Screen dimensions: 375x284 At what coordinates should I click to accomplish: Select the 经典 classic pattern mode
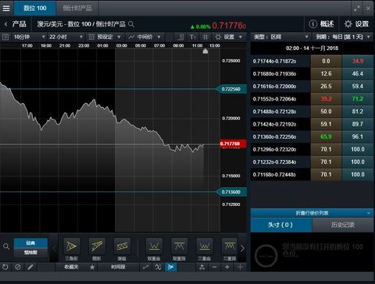point(30,243)
